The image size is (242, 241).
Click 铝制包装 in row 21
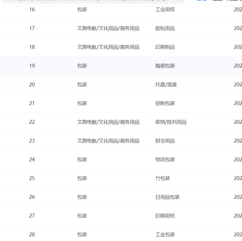[165, 103]
